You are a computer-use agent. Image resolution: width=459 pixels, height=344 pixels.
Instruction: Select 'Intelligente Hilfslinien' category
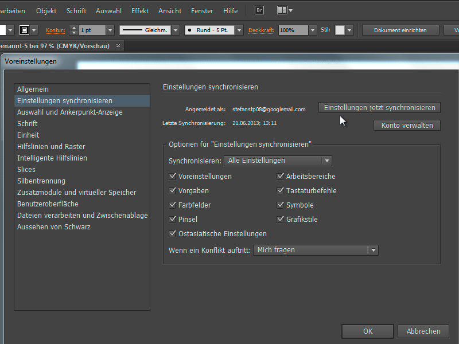click(82, 158)
